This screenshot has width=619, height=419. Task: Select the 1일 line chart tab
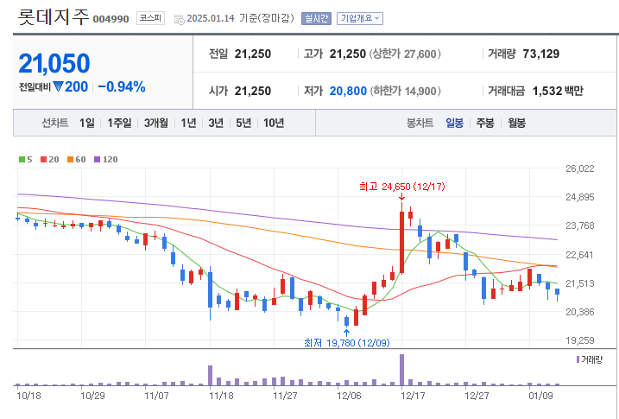click(x=87, y=123)
